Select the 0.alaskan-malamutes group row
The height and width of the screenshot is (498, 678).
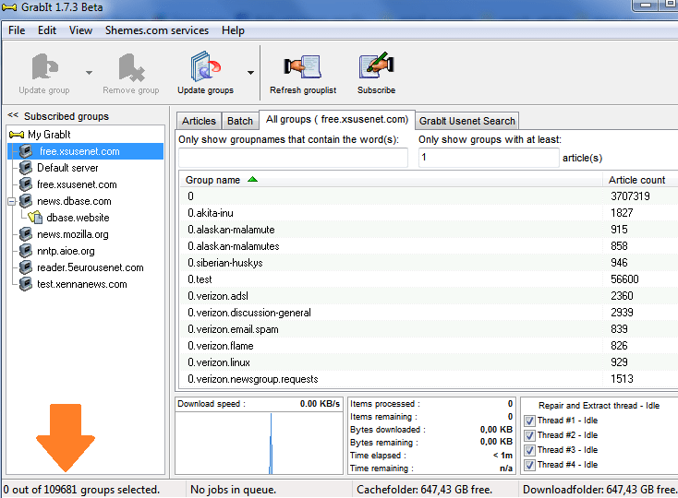point(429,246)
